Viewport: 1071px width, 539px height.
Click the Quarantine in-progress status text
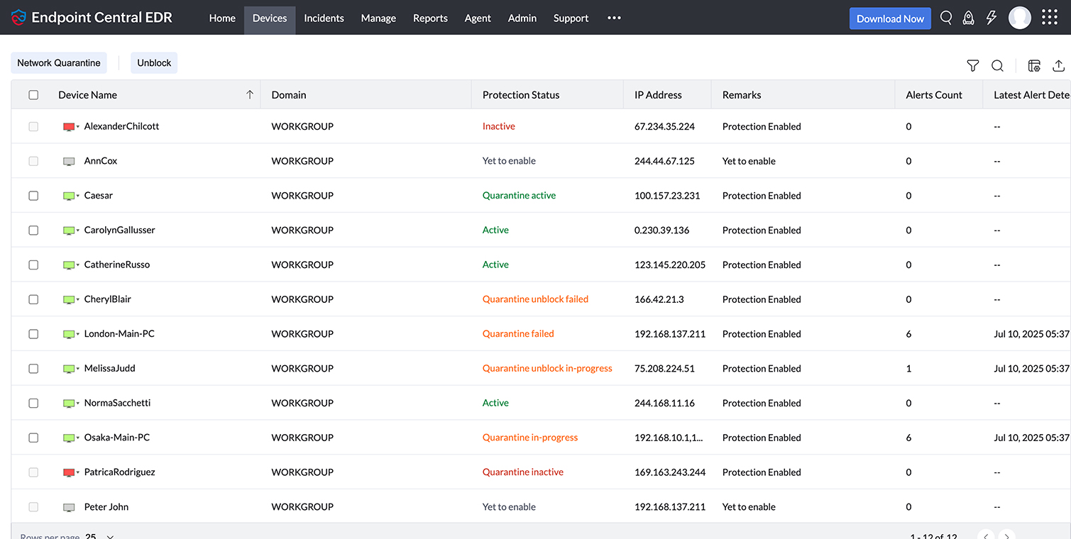tap(530, 438)
